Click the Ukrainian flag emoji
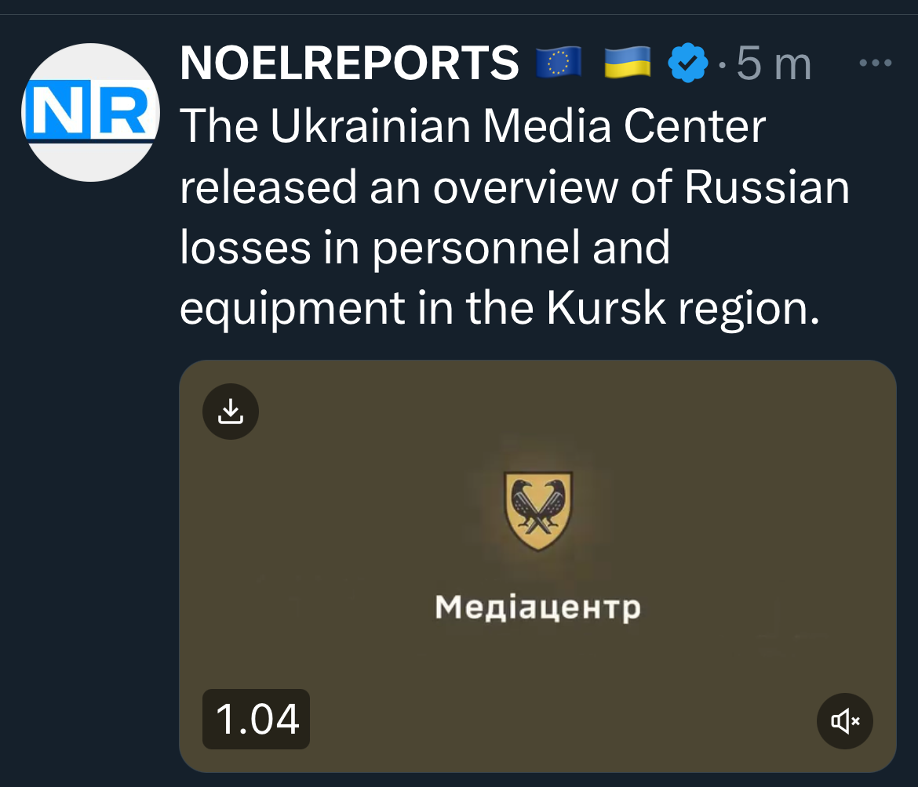918x787 pixels. [x=628, y=63]
